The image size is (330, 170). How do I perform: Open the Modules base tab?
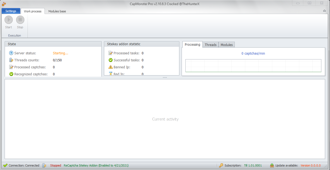click(x=57, y=11)
